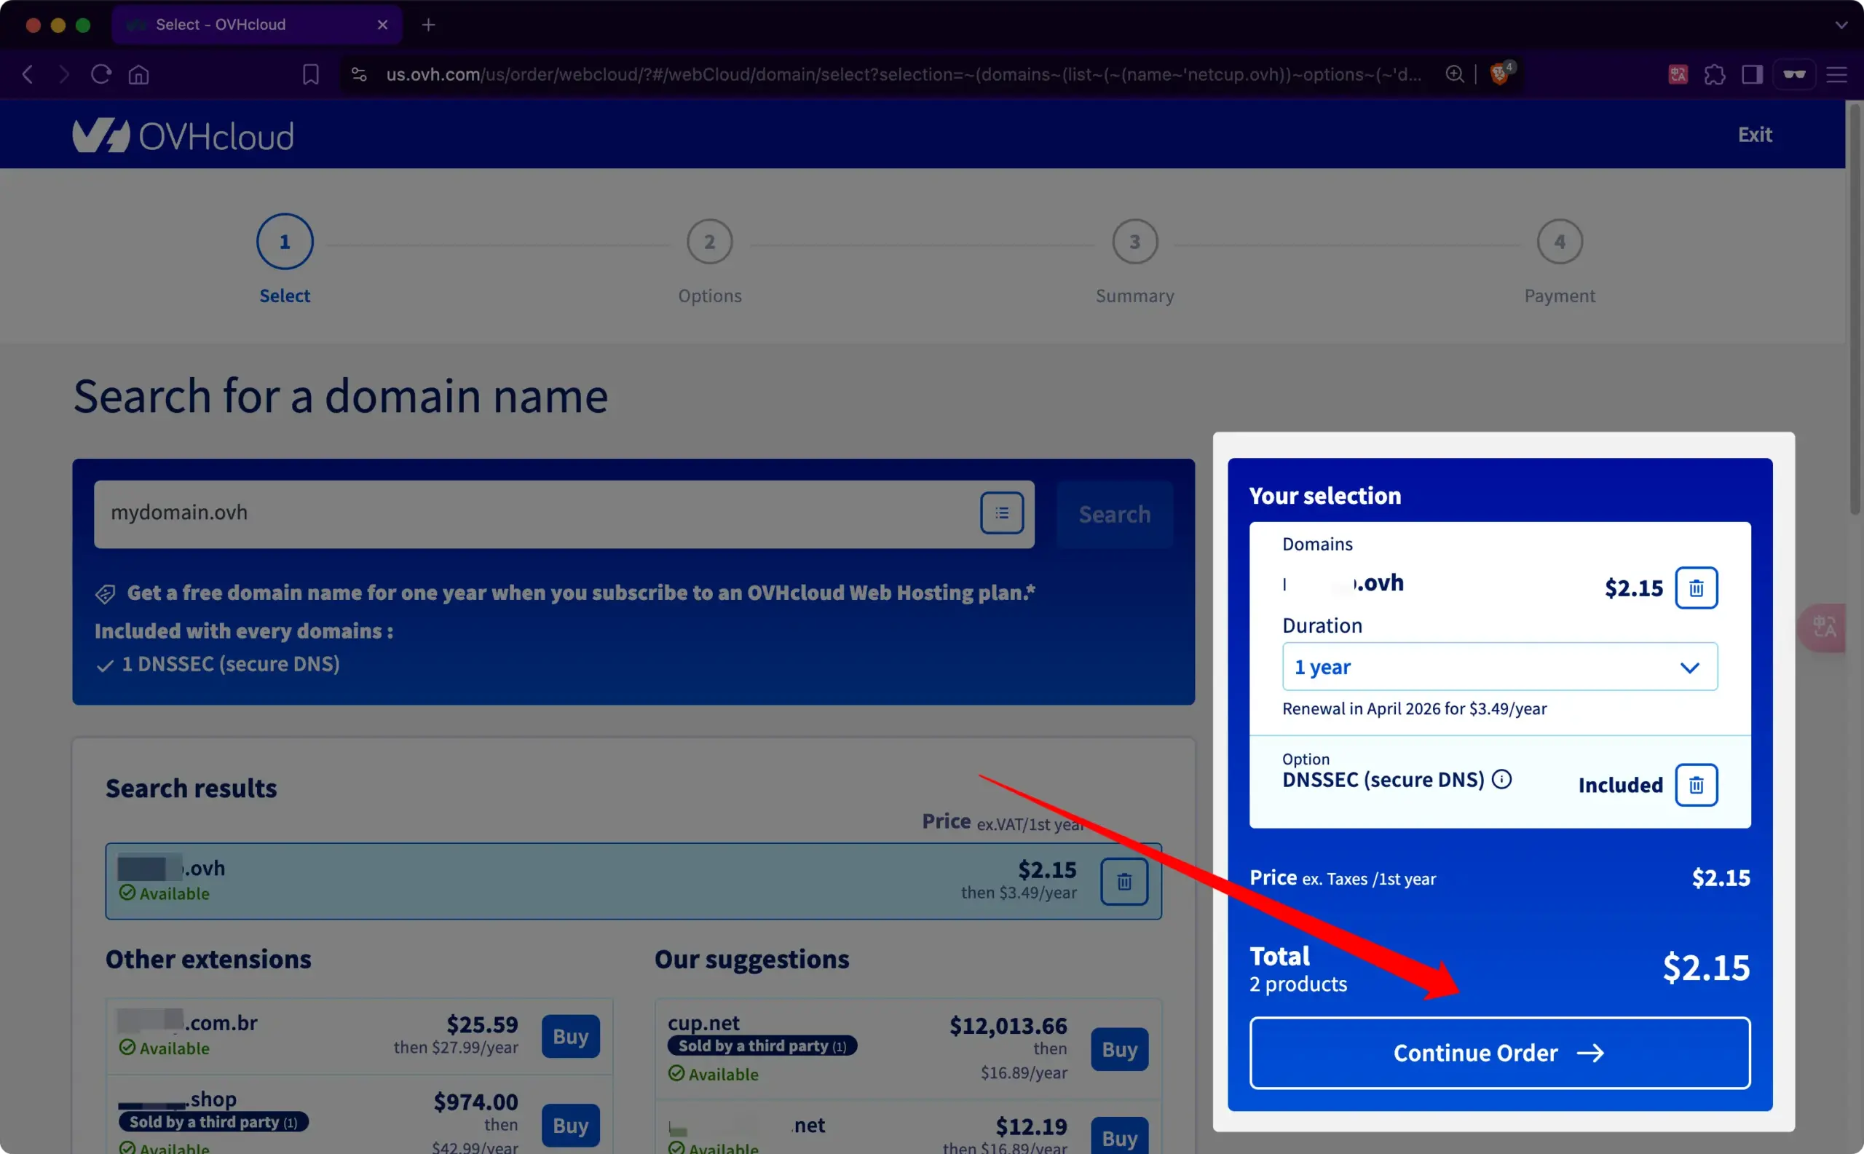
Task: Bookmark this page with the bookmark icon
Action: (x=310, y=74)
